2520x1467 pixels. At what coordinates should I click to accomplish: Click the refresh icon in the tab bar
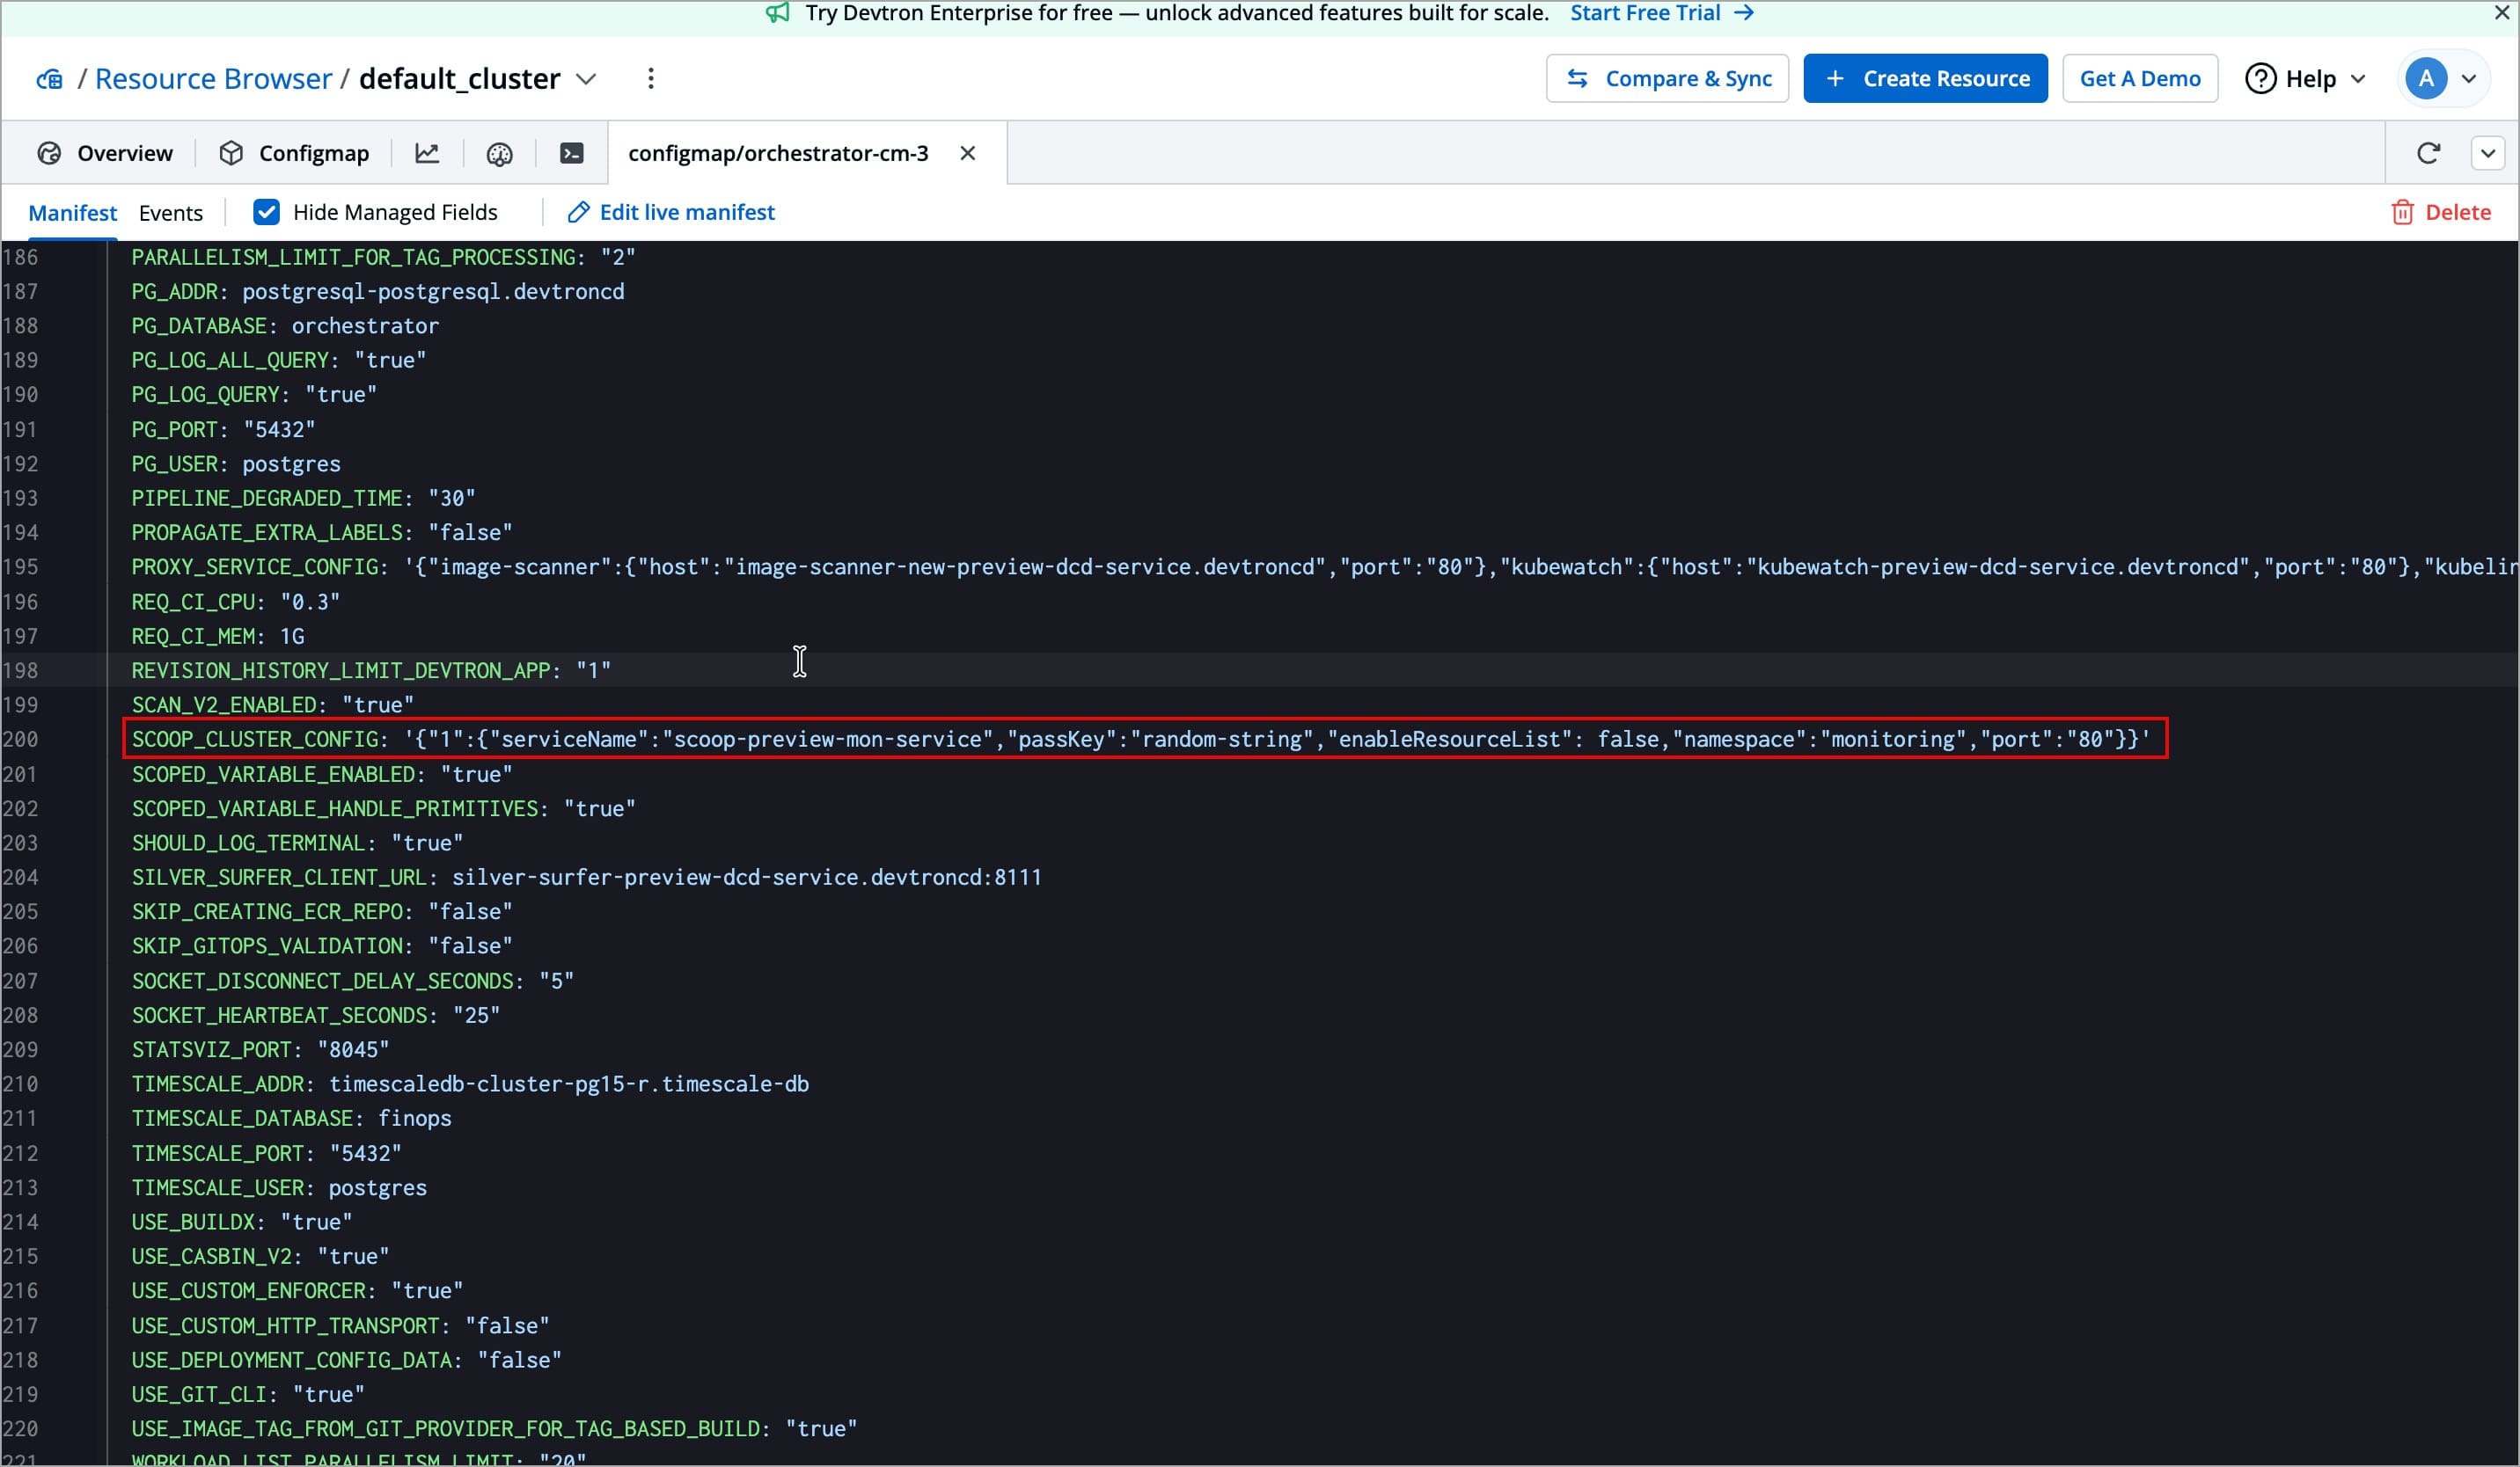(2428, 153)
